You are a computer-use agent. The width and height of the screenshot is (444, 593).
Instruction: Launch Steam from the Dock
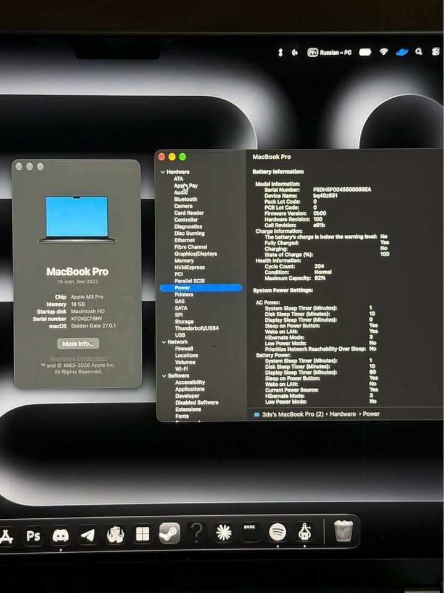(x=170, y=533)
